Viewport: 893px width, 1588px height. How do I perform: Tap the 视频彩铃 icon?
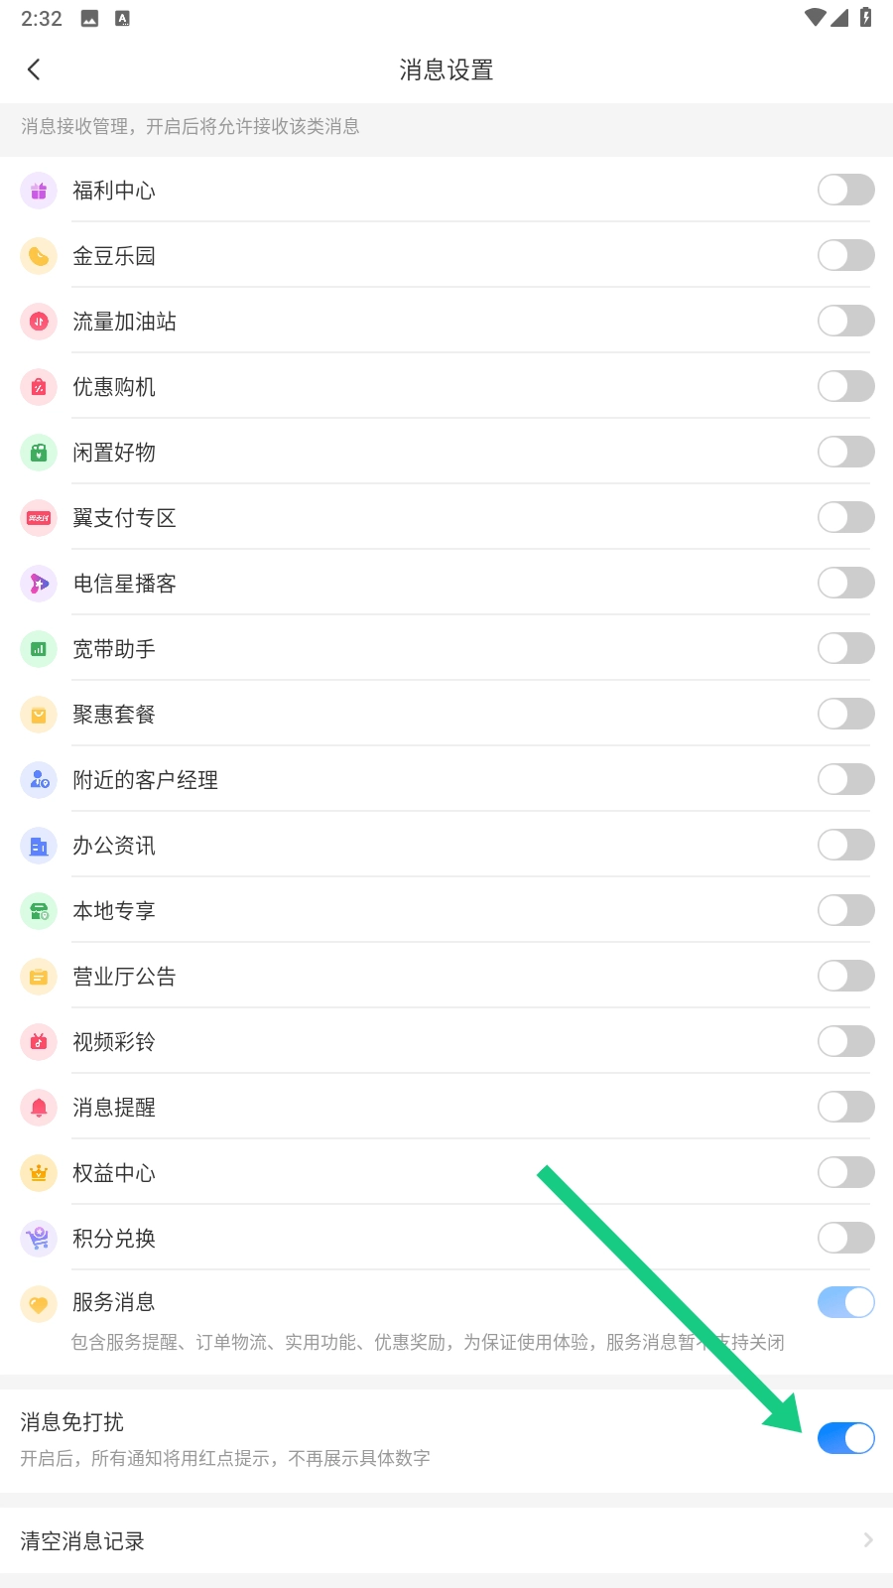coord(39,1042)
